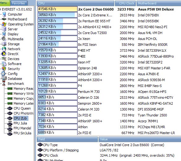This screenshot has width=181, height=161.
Task: Click the Security shield icon
Action: 4,69
